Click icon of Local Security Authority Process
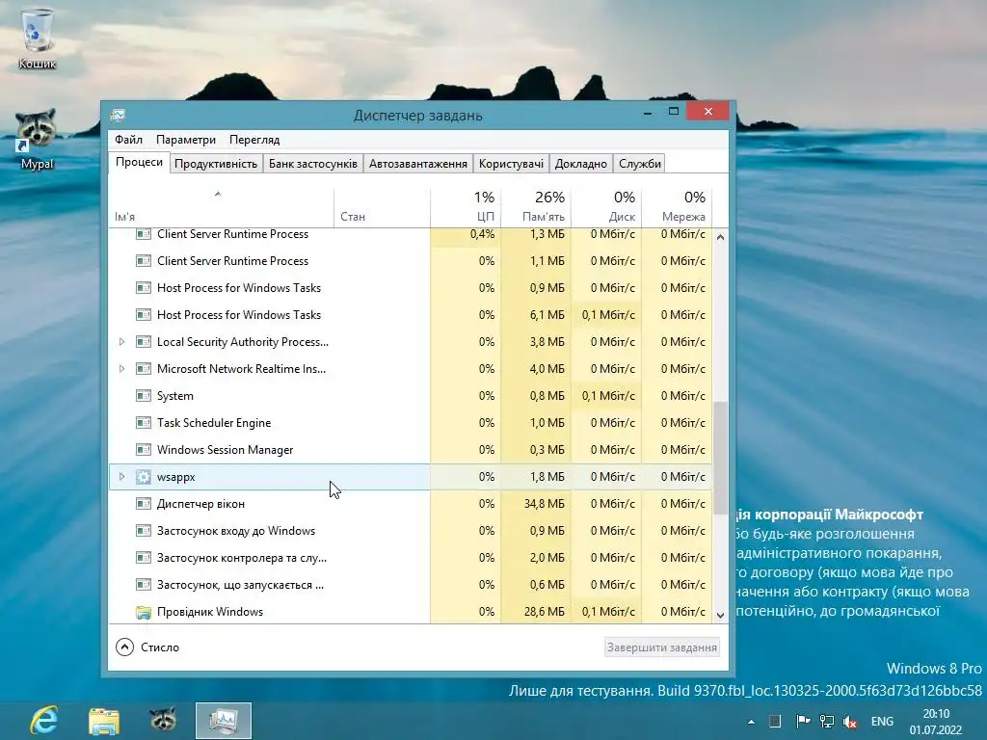The width and height of the screenshot is (987, 740). pos(144,342)
